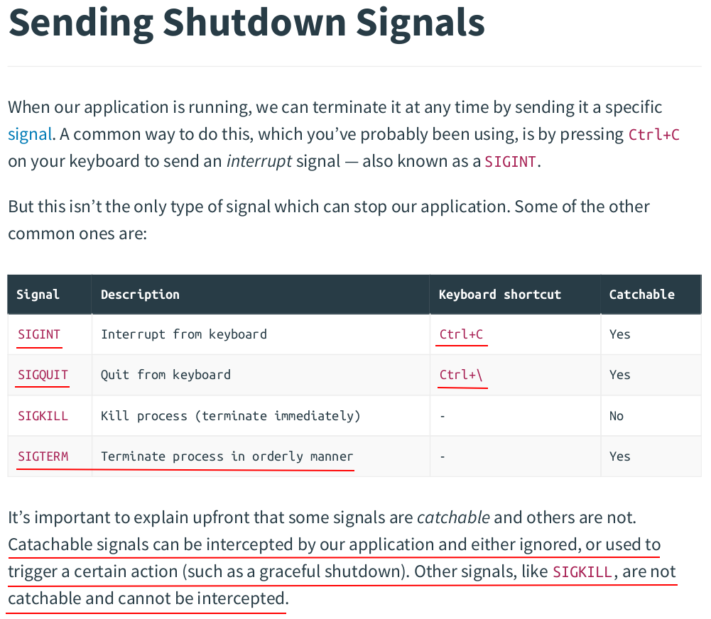Click the "No" catchable value for SIGKILL
The width and height of the screenshot is (711, 619).
(616, 416)
